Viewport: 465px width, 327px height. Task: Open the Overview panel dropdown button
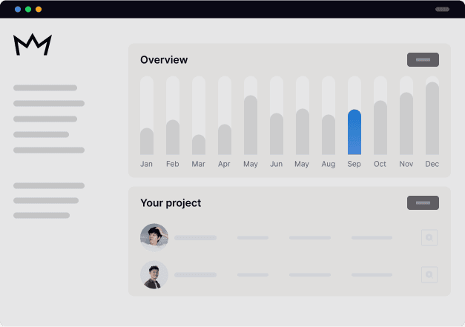click(x=423, y=59)
